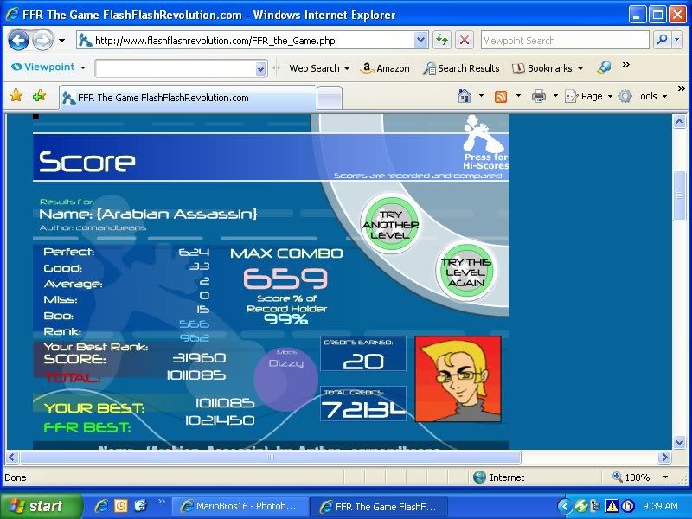Click the search magnifier icon
Screen dimensions: 692x519
pyautogui.click(x=661, y=40)
